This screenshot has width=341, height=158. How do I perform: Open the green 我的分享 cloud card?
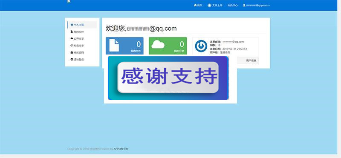point(168,46)
